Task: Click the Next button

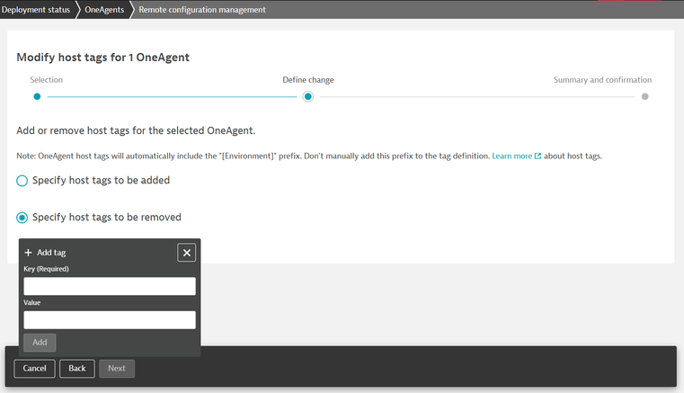Action: point(117,369)
